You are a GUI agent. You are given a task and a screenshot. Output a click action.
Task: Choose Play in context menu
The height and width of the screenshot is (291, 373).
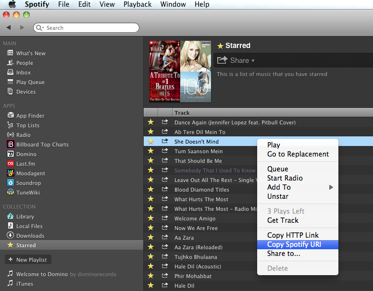click(x=298, y=145)
